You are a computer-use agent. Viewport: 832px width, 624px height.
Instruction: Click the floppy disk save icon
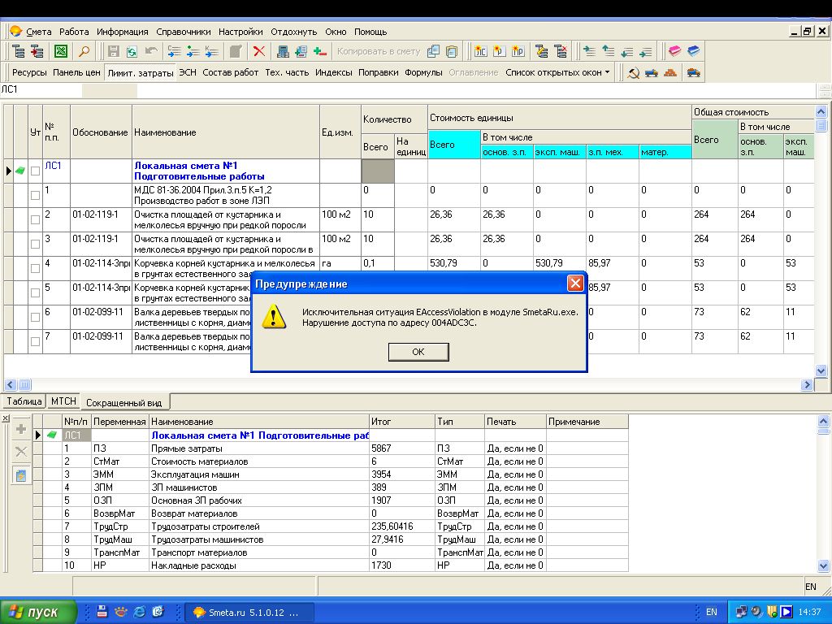pyautogui.click(x=113, y=51)
